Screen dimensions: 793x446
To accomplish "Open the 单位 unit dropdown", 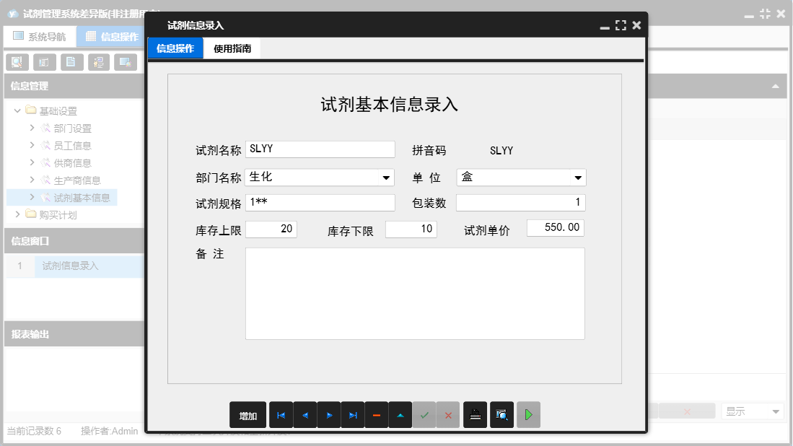I will pyautogui.click(x=579, y=177).
